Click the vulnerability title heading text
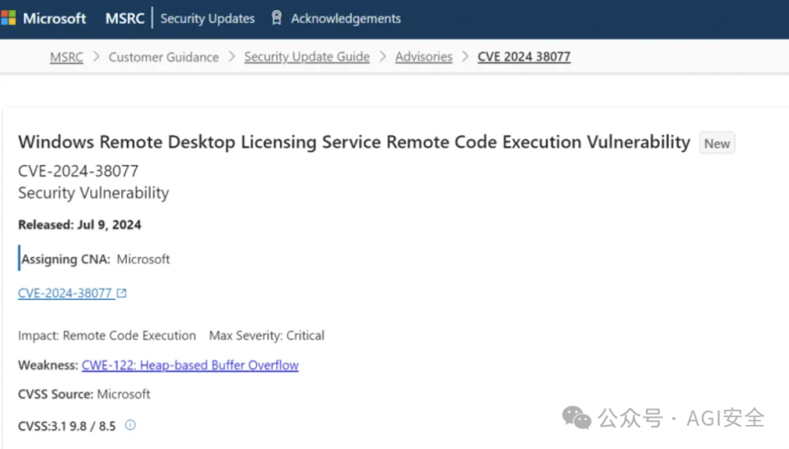The image size is (789, 449). click(x=354, y=142)
